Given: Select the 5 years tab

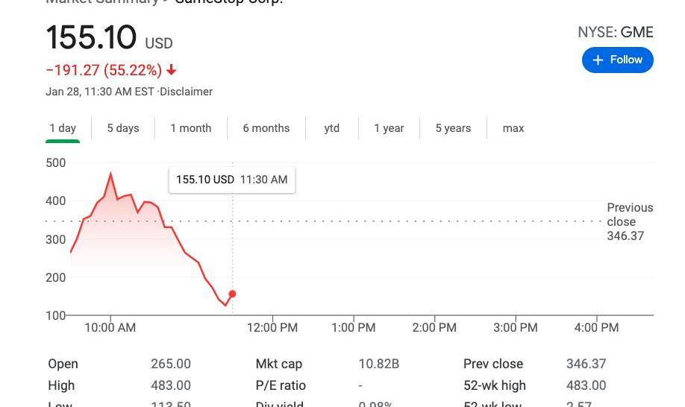Looking at the screenshot, I should tap(454, 128).
